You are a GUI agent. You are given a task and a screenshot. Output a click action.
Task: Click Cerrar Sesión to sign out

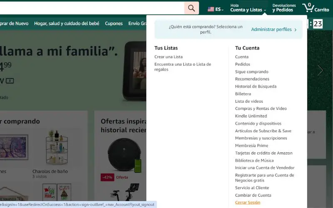[248, 203]
